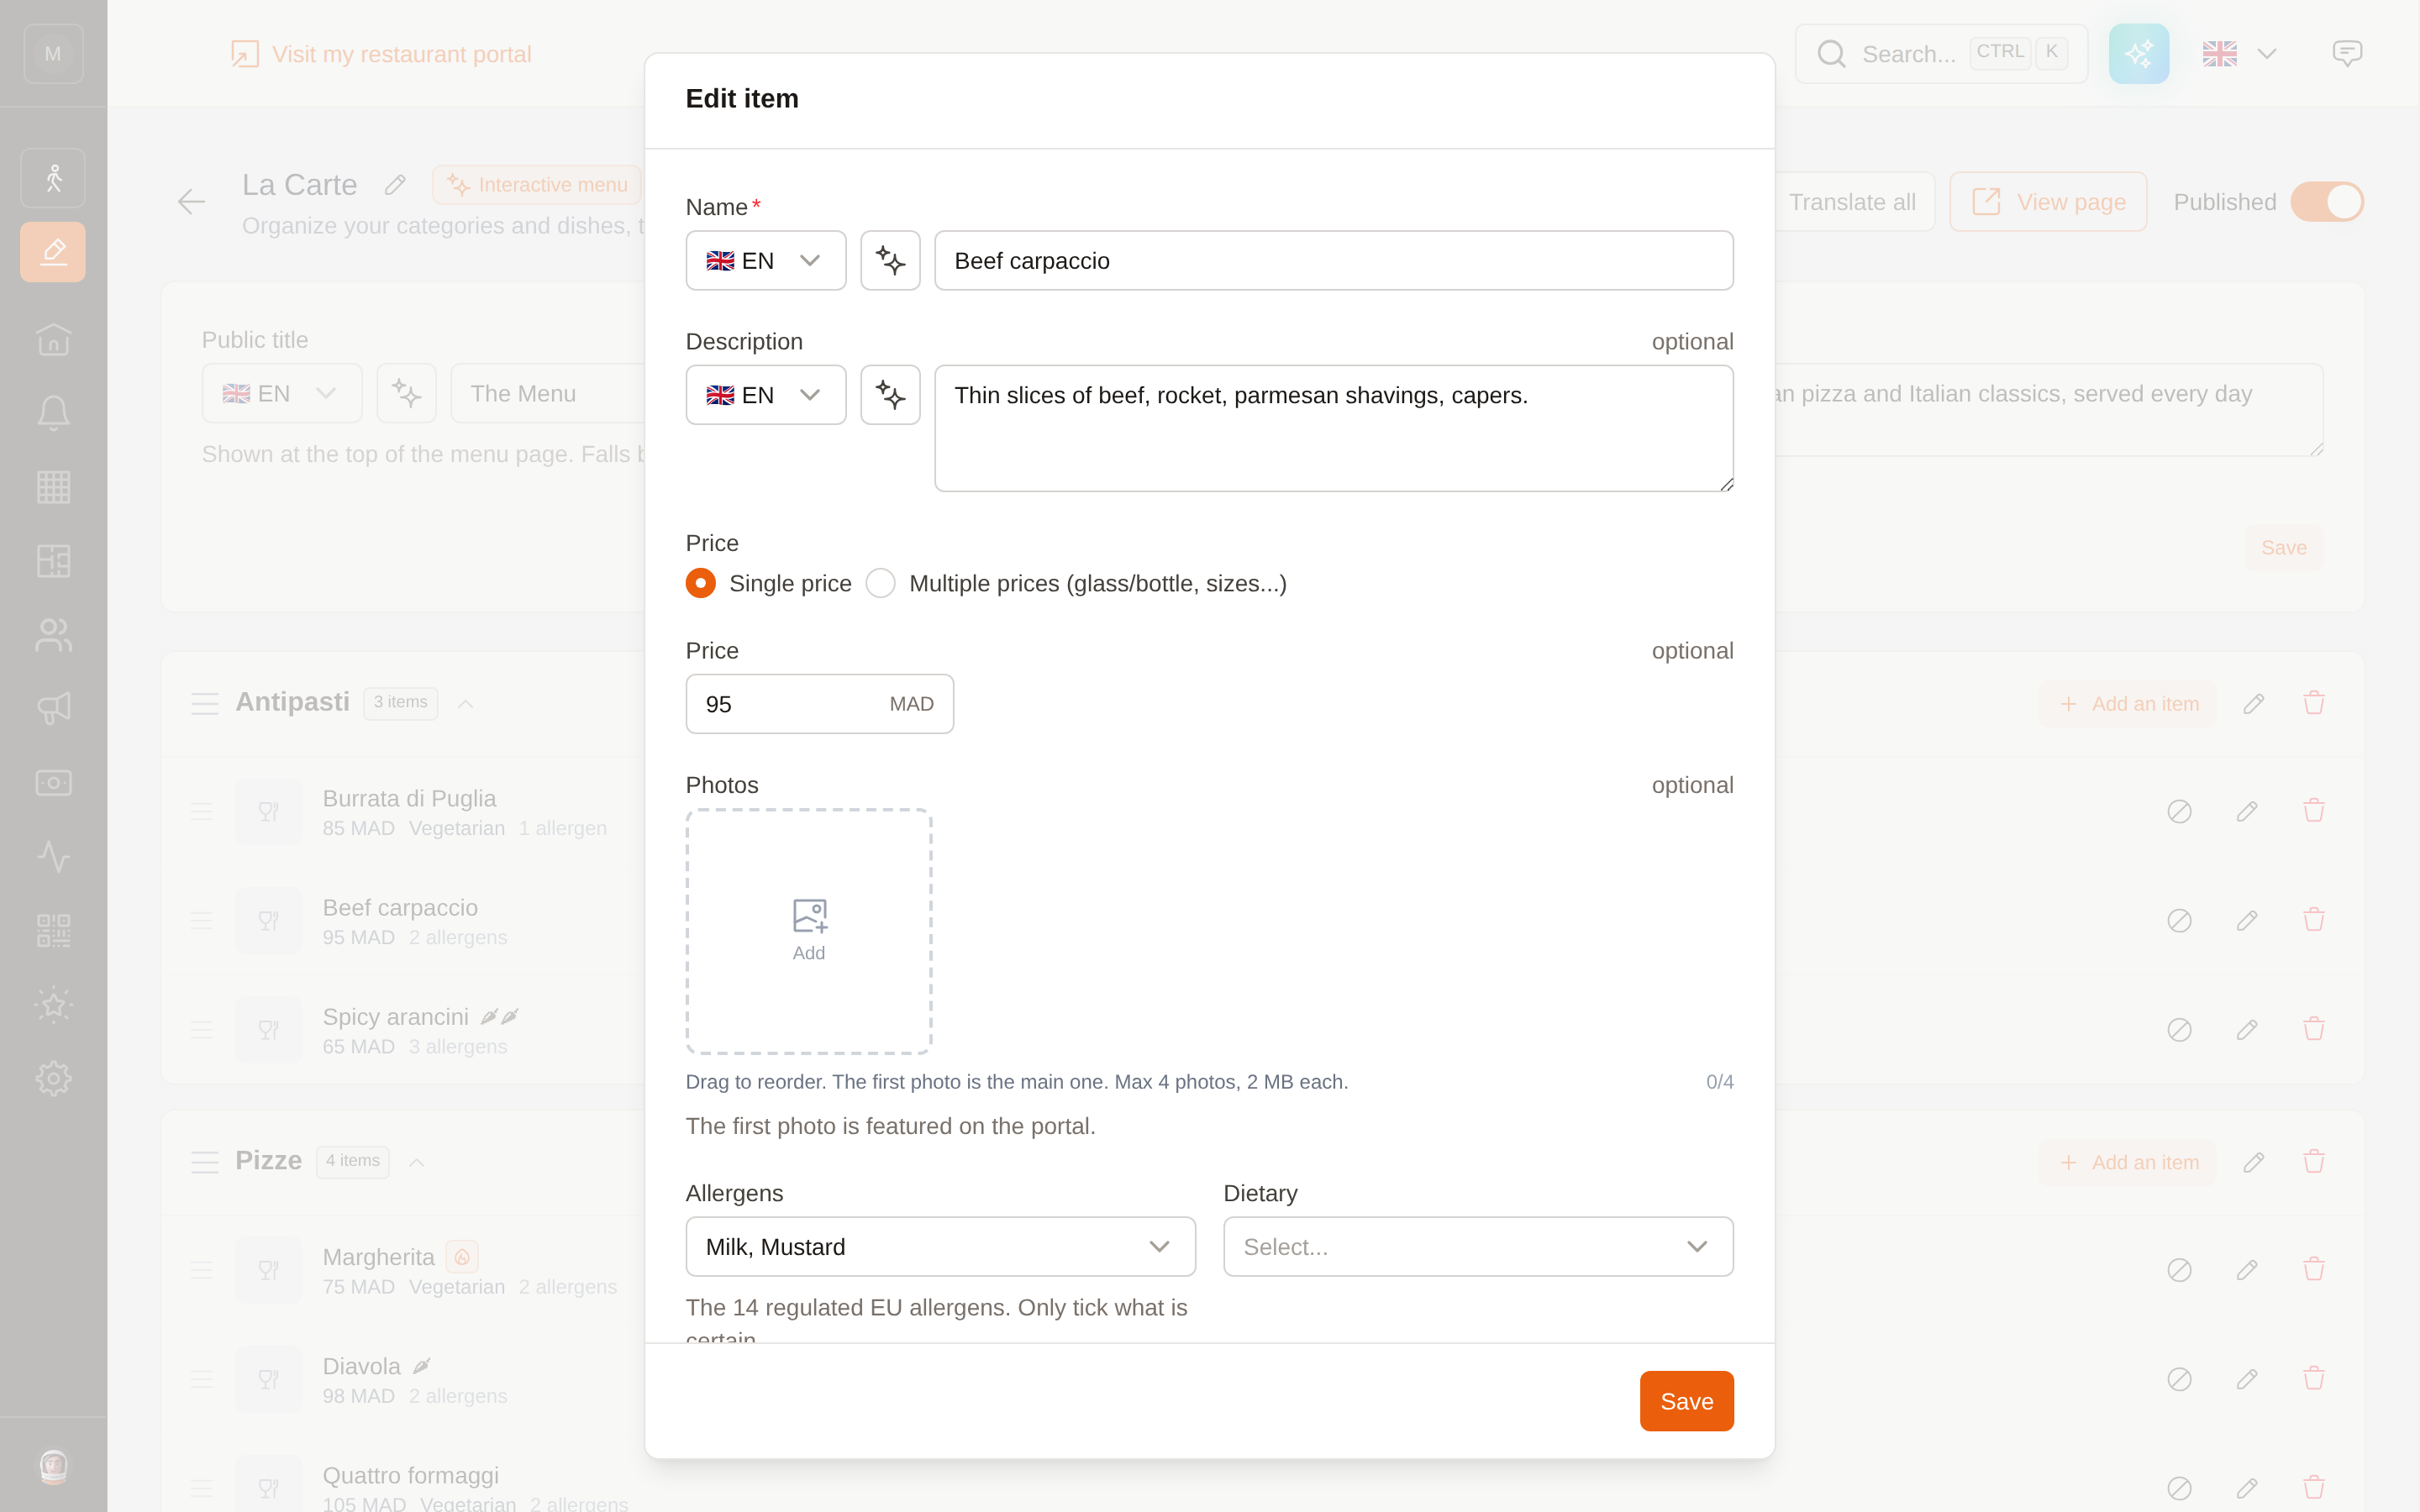Viewport: 2420px width, 1512px height.
Task: Click the Search field in header
Action: (1940, 54)
